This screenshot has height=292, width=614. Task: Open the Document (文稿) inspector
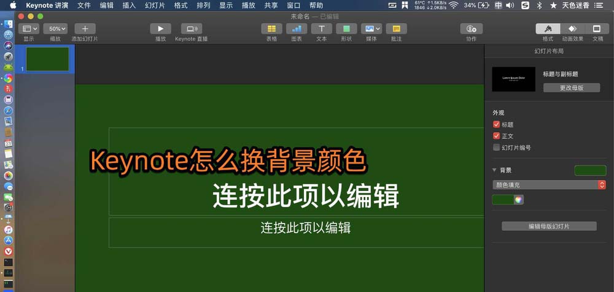597,29
